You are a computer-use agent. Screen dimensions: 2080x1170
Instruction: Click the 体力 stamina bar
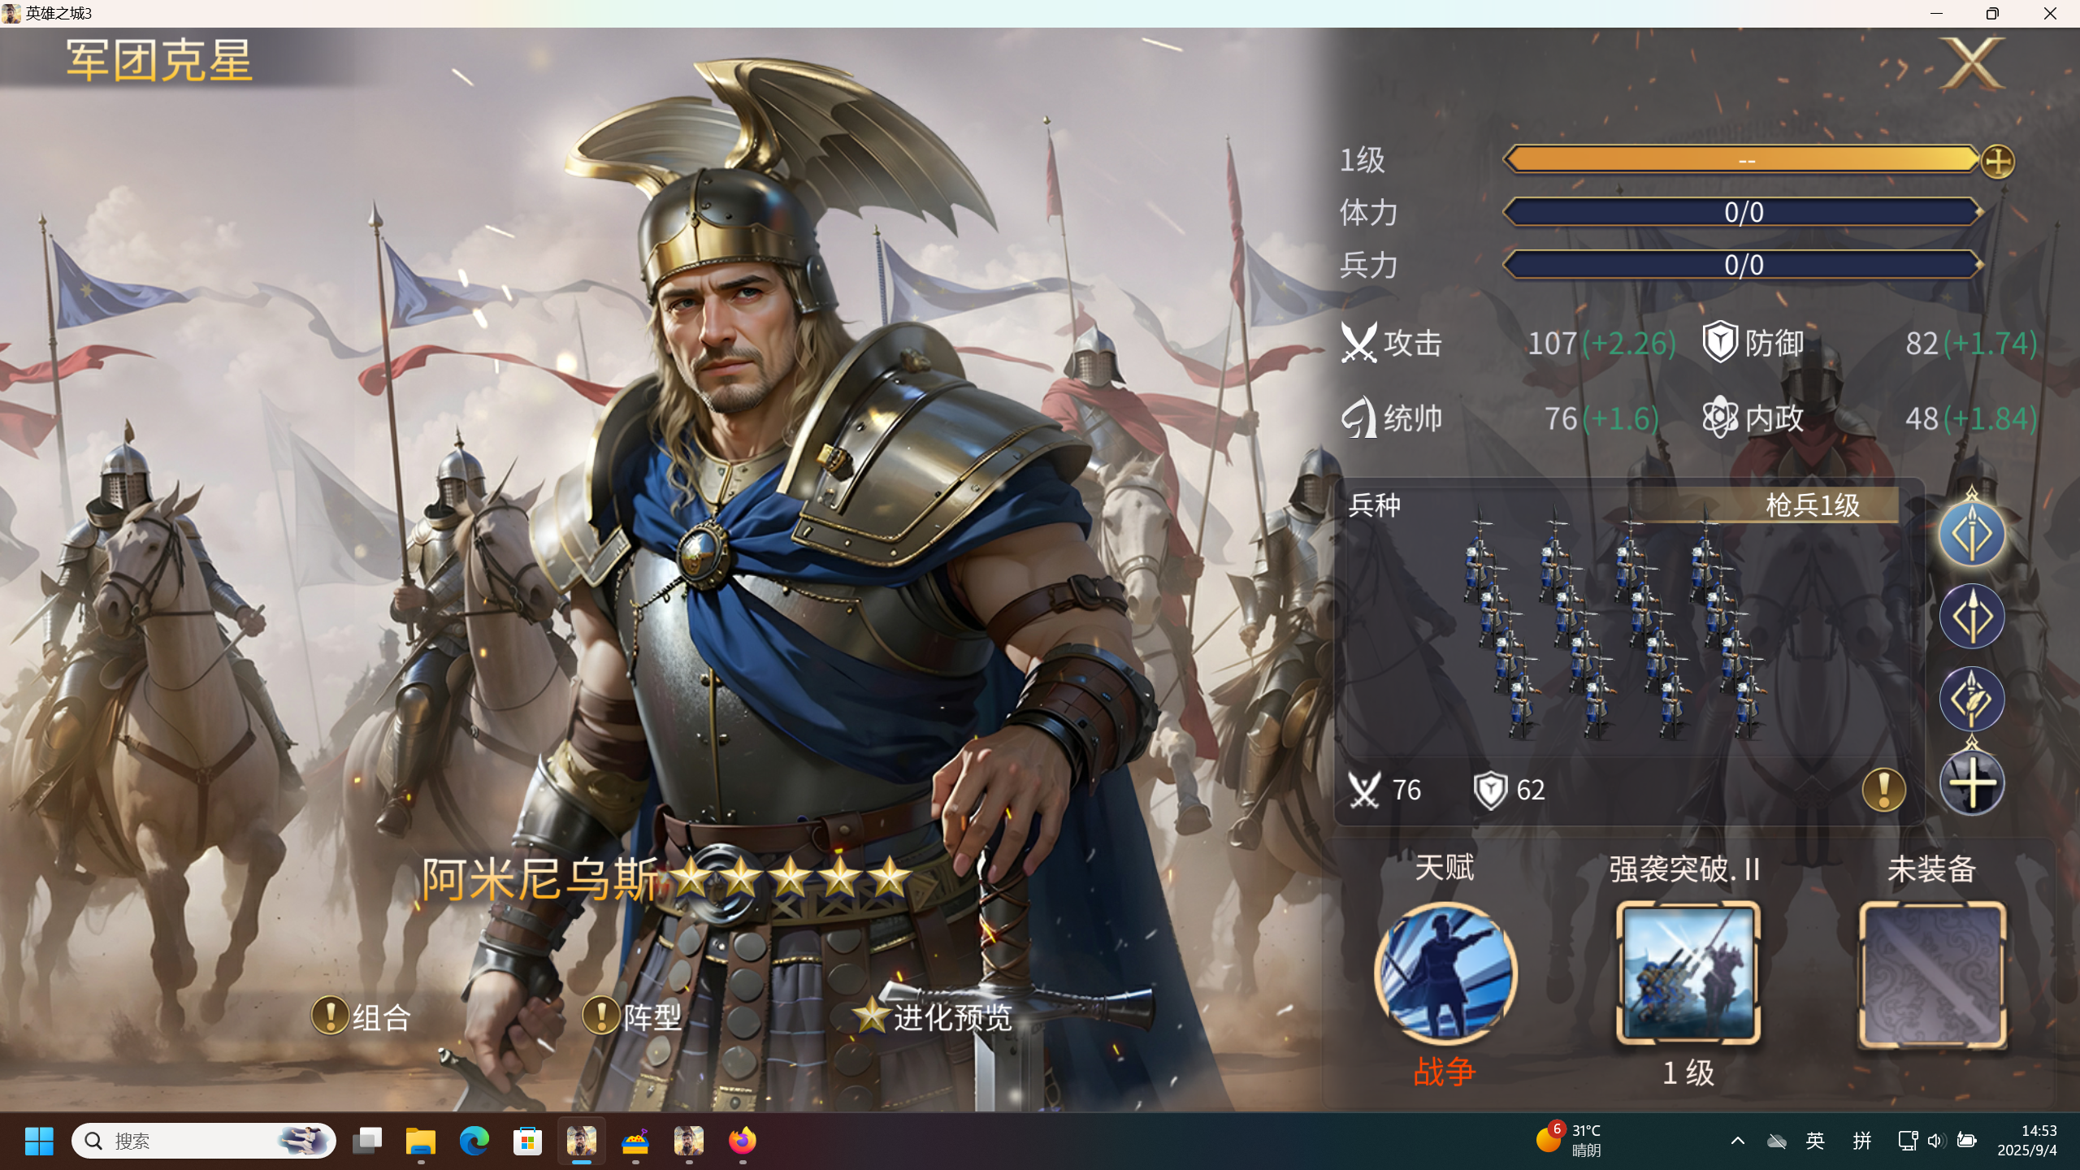1744,212
